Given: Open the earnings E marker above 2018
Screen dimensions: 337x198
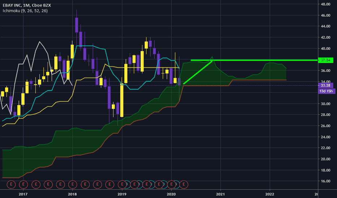Looking at the screenshot, I should tap(73, 184).
